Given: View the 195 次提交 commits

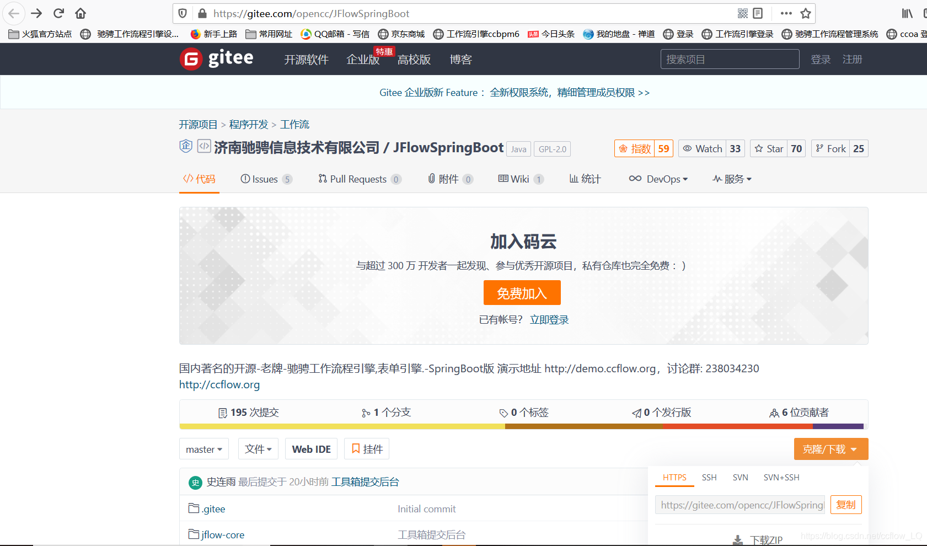Looking at the screenshot, I should click(x=248, y=413).
